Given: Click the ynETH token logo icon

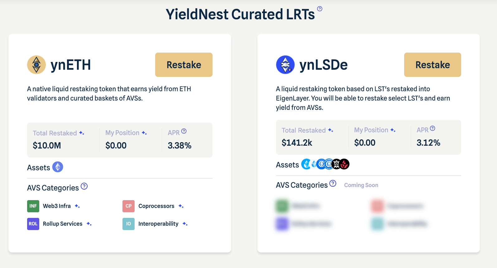Looking at the screenshot, I should [36, 65].
